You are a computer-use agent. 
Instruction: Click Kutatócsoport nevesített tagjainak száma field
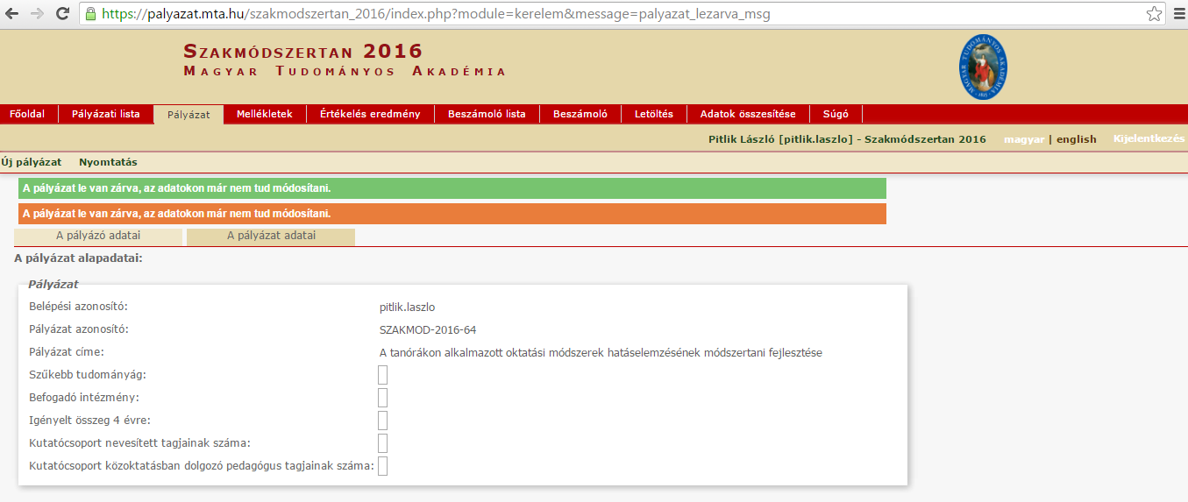pos(382,443)
